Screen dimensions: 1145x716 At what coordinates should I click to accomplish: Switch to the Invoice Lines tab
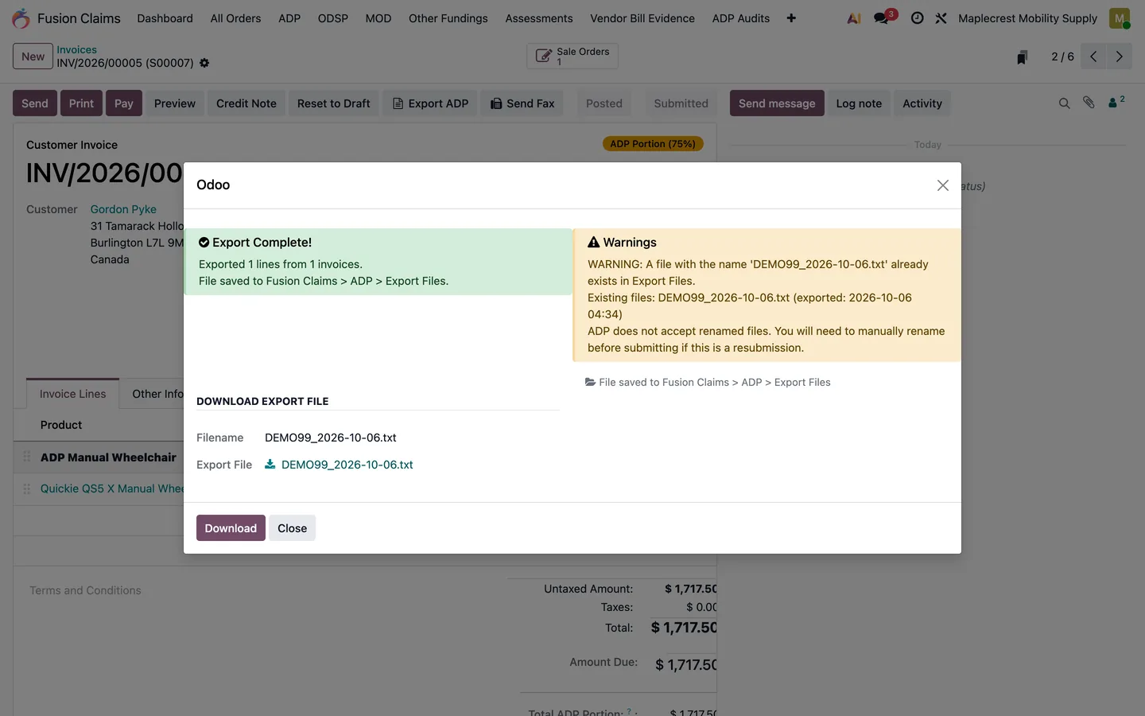coord(72,394)
